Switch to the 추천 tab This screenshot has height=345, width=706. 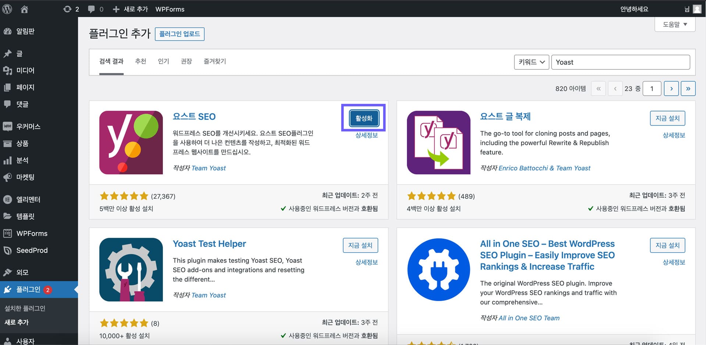[140, 61]
